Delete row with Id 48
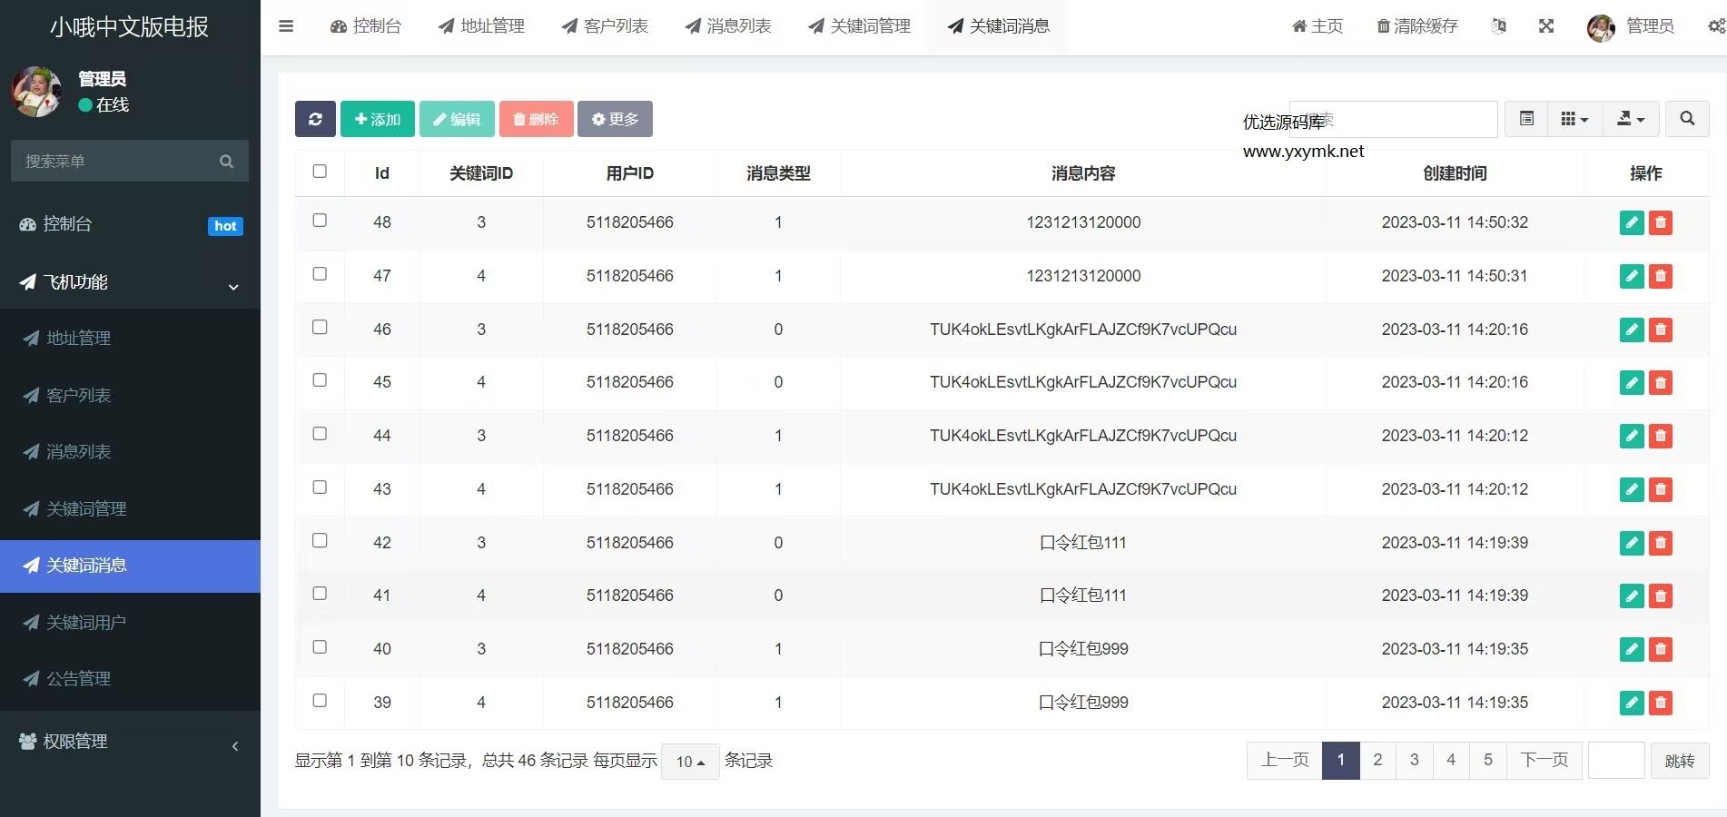 (1661, 222)
